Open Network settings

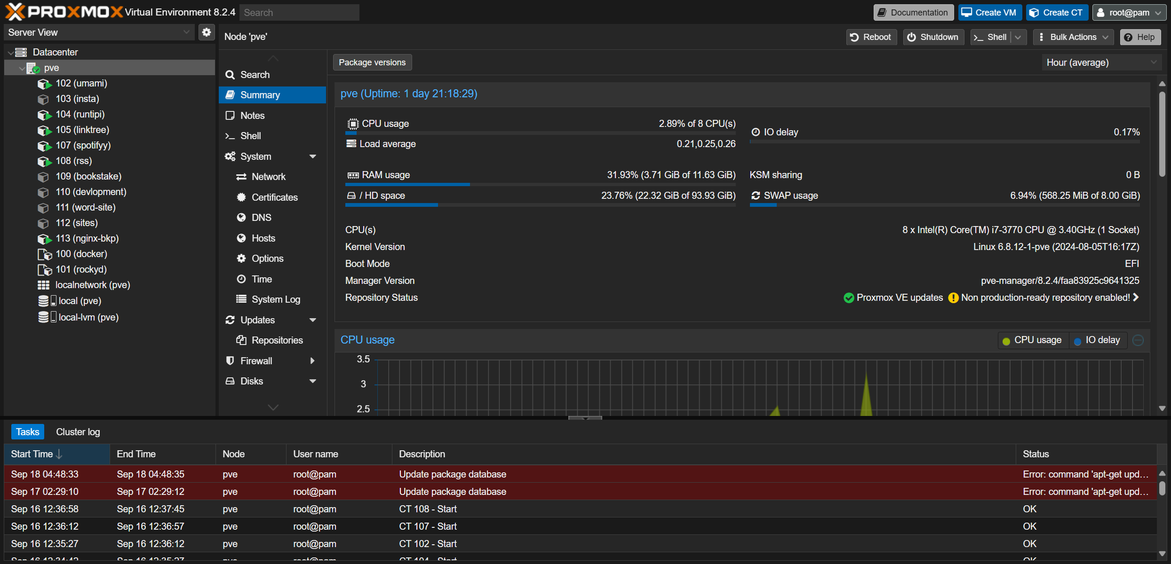click(272, 177)
